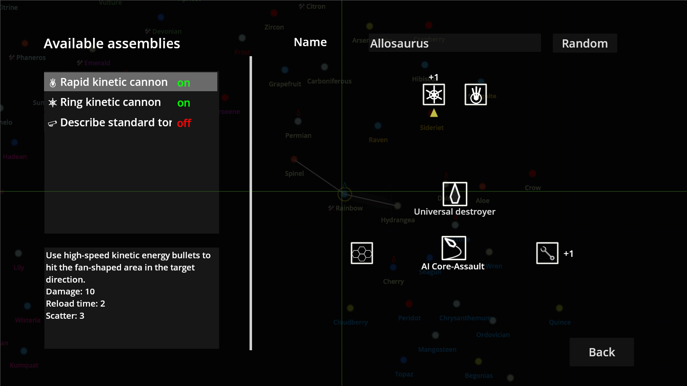Viewport: 687px width, 386px height.
Task: Click the snowflake icon beside Ring kinetic cannon
Action: tap(53, 103)
